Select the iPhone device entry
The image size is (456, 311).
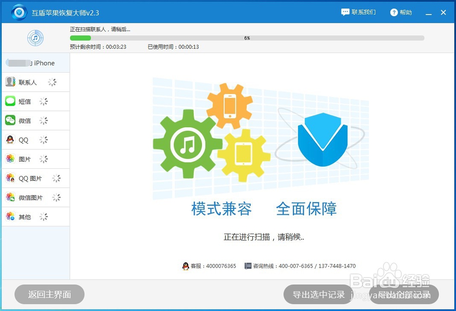pos(36,63)
